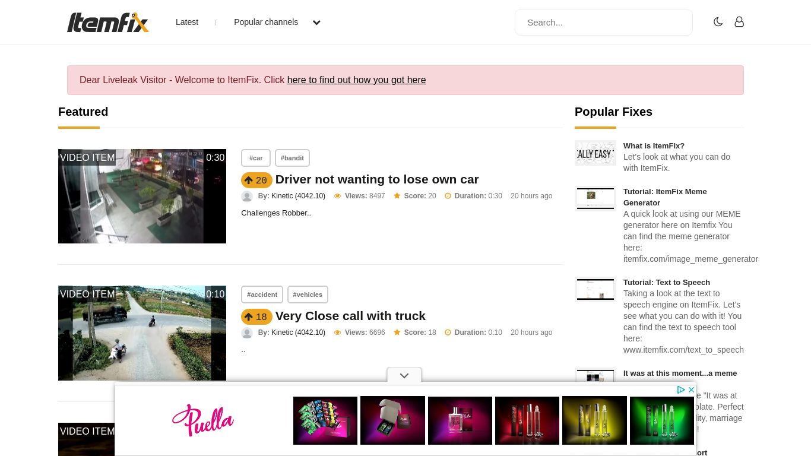Click score star icon on truck video
The height and width of the screenshot is (456, 811).
coord(397,332)
